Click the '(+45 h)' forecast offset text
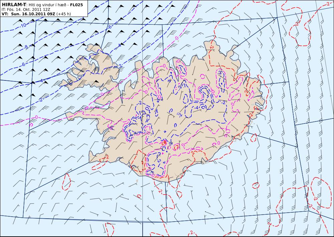Screen dimensions: 334x237 (x=64, y=14)
